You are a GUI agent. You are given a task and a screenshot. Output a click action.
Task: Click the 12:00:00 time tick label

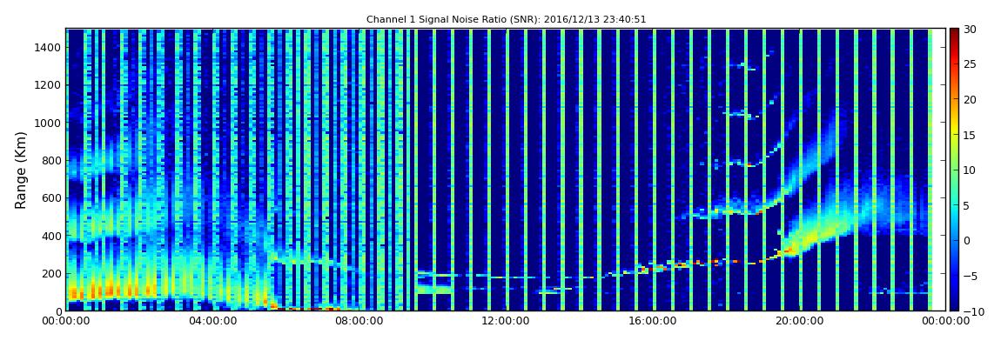point(504,322)
